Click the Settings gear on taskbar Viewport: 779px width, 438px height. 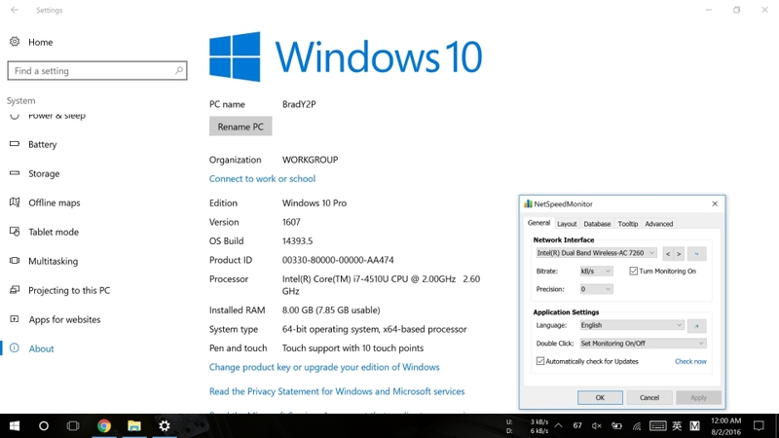pyautogui.click(x=164, y=425)
